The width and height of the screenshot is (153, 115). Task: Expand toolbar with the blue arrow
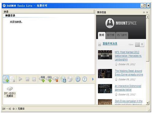tap(93, 79)
